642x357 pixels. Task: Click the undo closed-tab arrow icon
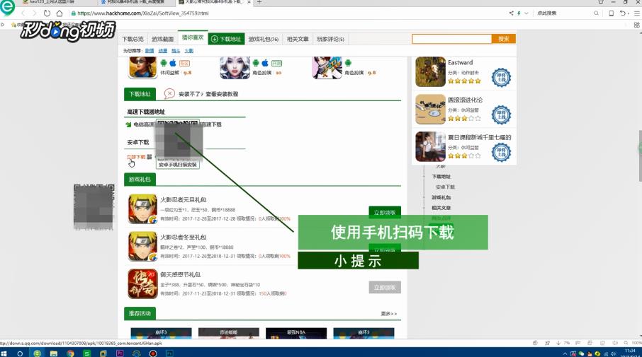click(x=622, y=13)
